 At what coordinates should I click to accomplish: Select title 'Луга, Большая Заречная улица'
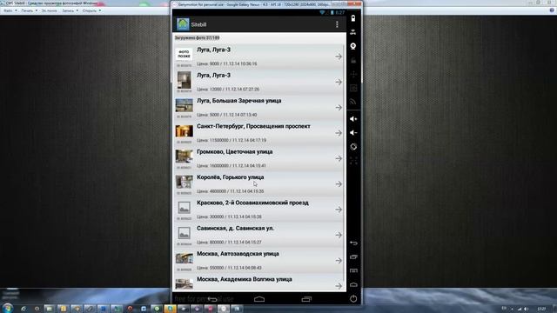click(239, 101)
